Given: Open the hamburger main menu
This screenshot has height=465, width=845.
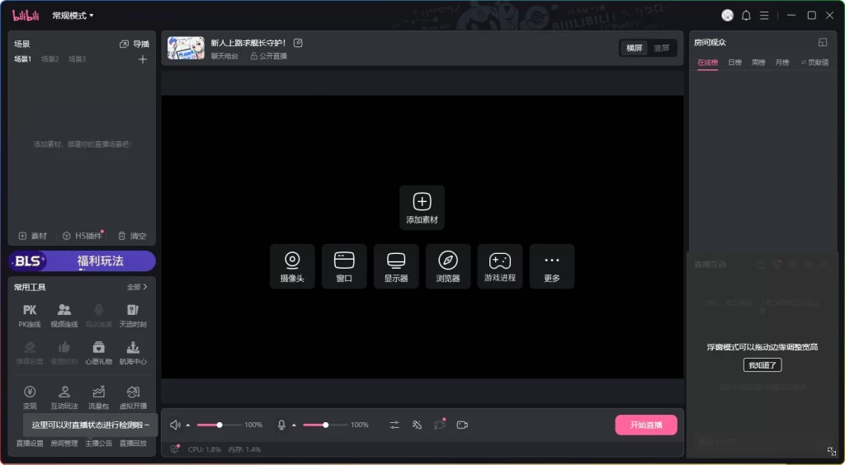Looking at the screenshot, I should tap(764, 16).
